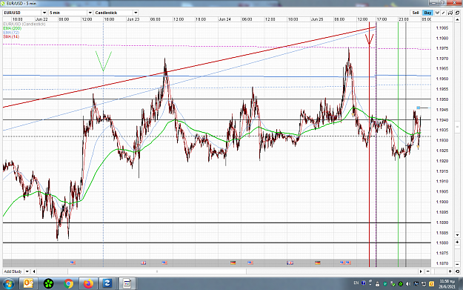This screenshot has width=463, height=290.
Task: Open the blue Z app in taskbar
Action: pos(107,284)
